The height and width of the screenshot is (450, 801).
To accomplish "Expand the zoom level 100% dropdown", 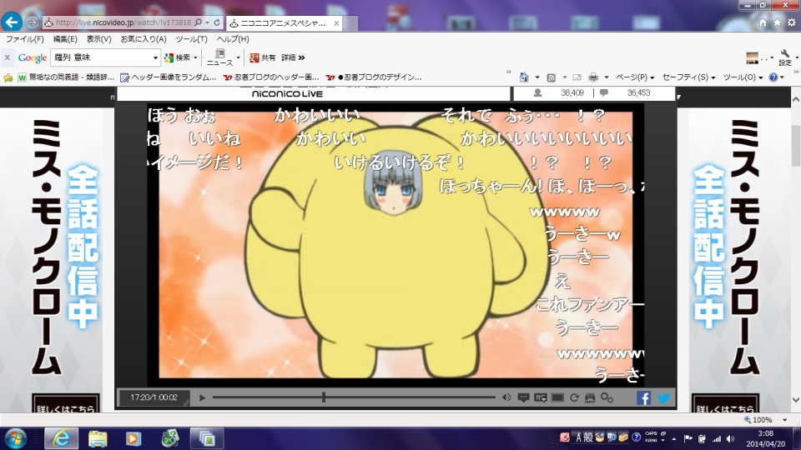I will pyautogui.click(x=784, y=420).
